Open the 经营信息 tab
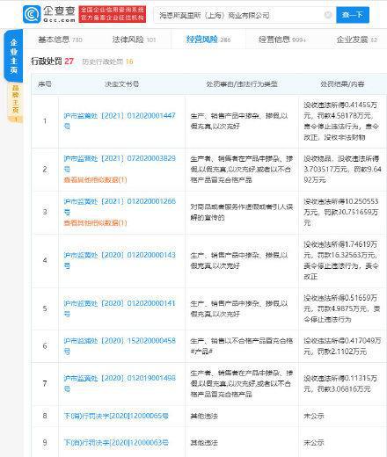Screen dimensions: 387x457 click(x=282, y=40)
